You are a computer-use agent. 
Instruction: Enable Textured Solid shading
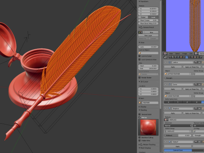(139, 114)
